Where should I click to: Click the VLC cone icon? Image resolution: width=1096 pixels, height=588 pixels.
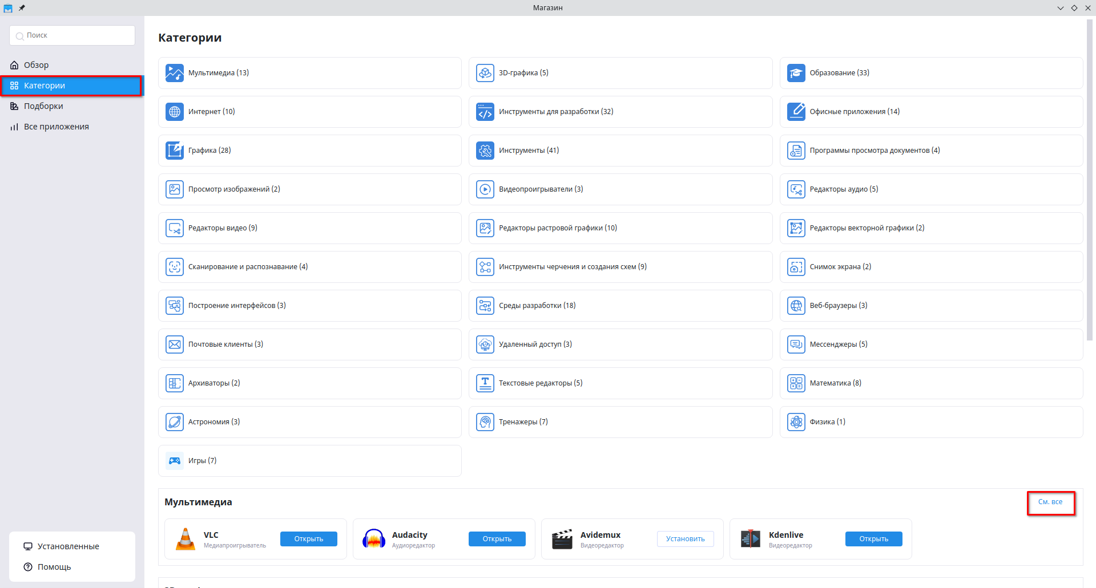(186, 539)
